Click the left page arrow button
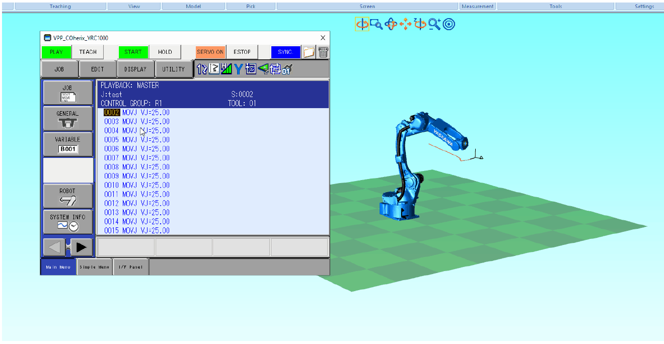Viewport: 664px width, 344px height. click(54, 247)
